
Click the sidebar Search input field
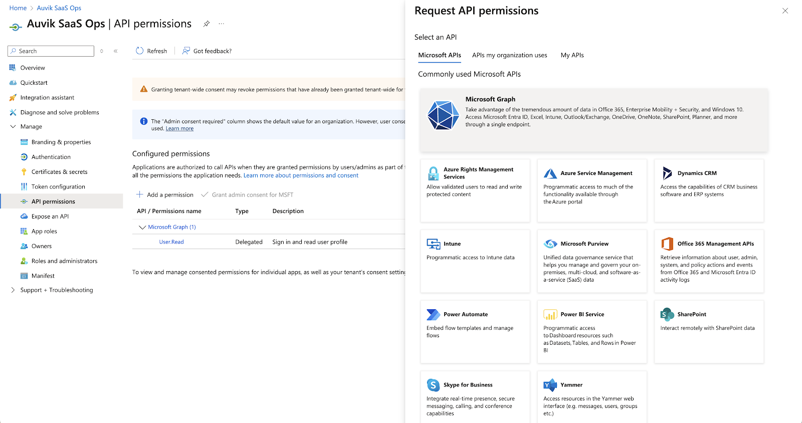(51, 51)
